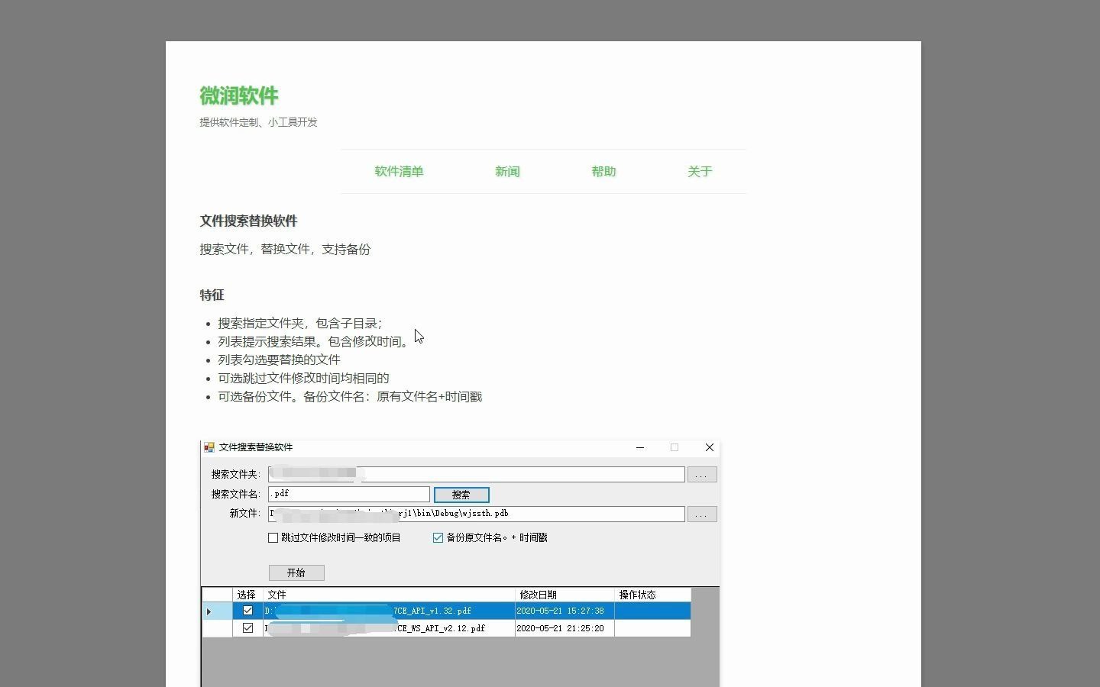Click the 提供软件定制、小工具开发 tagline

tap(258, 122)
